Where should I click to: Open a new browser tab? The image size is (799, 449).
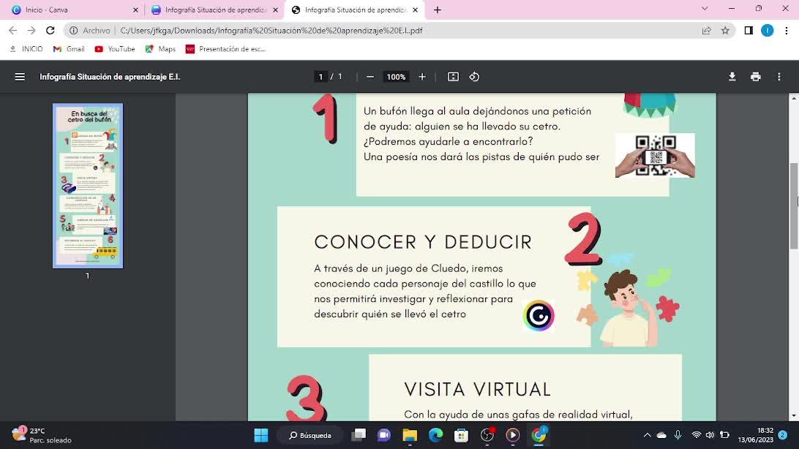click(438, 10)
